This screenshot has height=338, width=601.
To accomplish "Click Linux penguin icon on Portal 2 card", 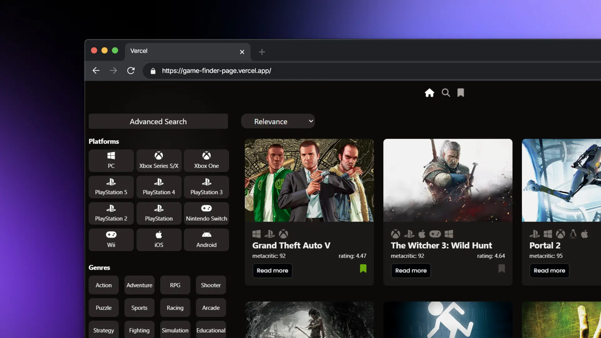I will [x=573, y=234].
